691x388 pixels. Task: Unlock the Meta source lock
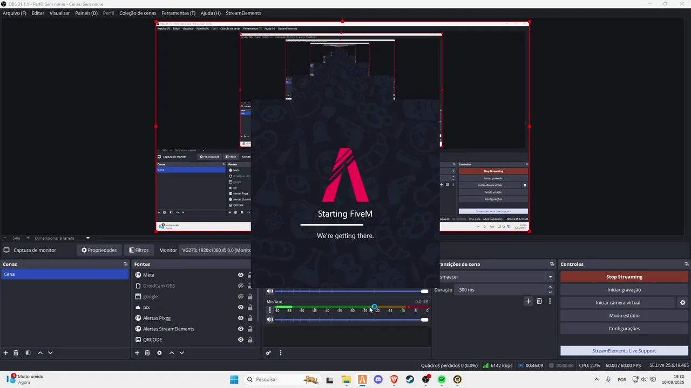pyautogui.click(x=249, y=275)
